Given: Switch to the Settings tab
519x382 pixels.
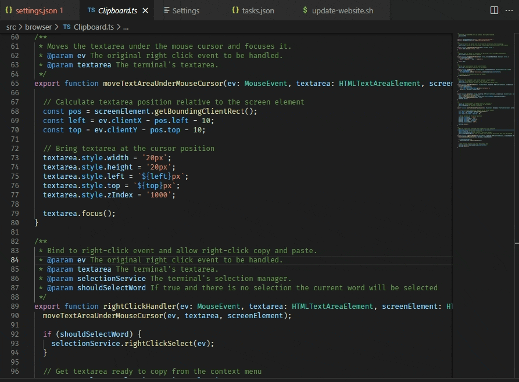Looking at the screenshot, I should click(185, 10).
